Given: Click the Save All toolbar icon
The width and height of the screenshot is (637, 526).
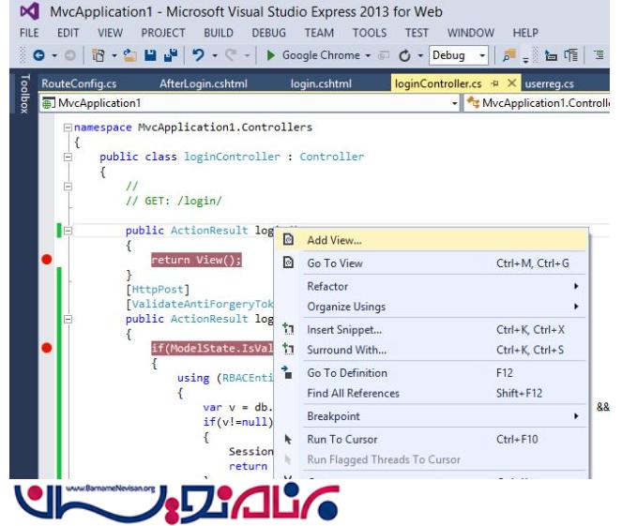Looking at the screenshot, I should pyautogui.click(x=171, y=56).
